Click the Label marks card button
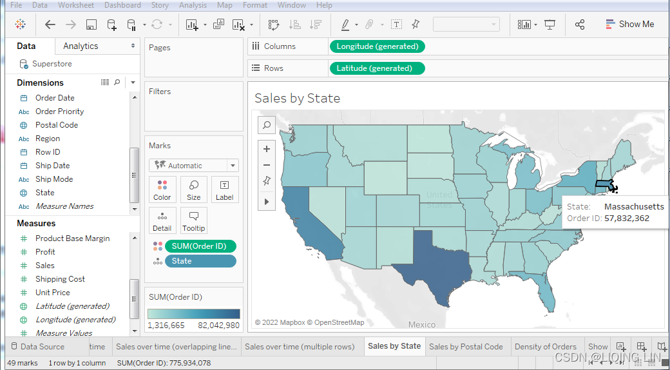This screenshot has width=670, height=370. coord(224,190)
